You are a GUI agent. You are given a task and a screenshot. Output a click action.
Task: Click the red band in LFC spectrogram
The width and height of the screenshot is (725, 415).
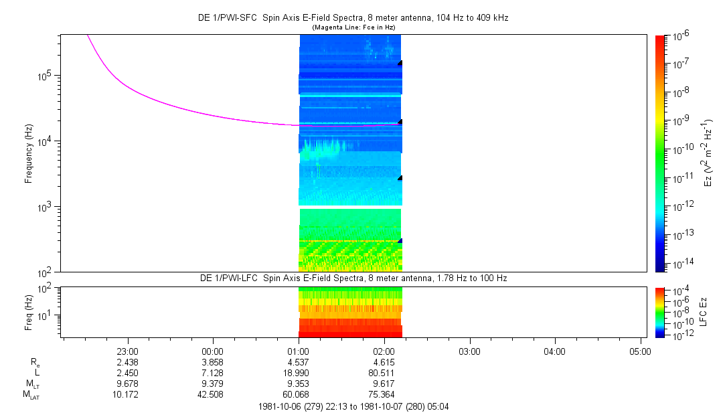(349, 333)
